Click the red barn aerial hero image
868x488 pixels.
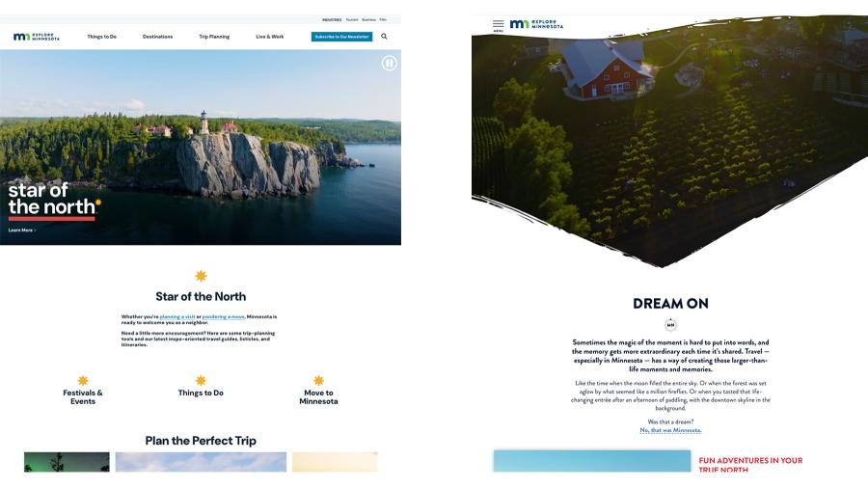670,141
